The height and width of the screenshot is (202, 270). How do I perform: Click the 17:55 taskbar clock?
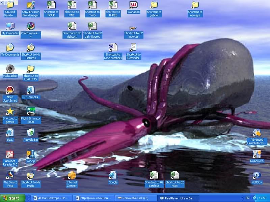point(263,198)
